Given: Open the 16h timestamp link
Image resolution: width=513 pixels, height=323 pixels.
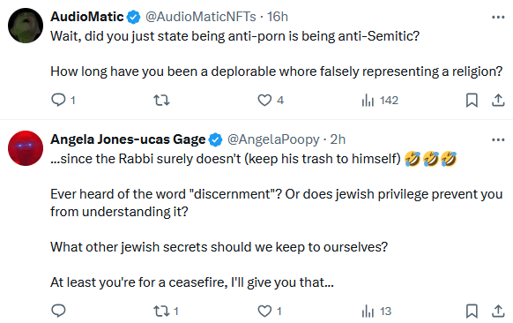Looking at the screenshot, I should click(x=277, y=17).
